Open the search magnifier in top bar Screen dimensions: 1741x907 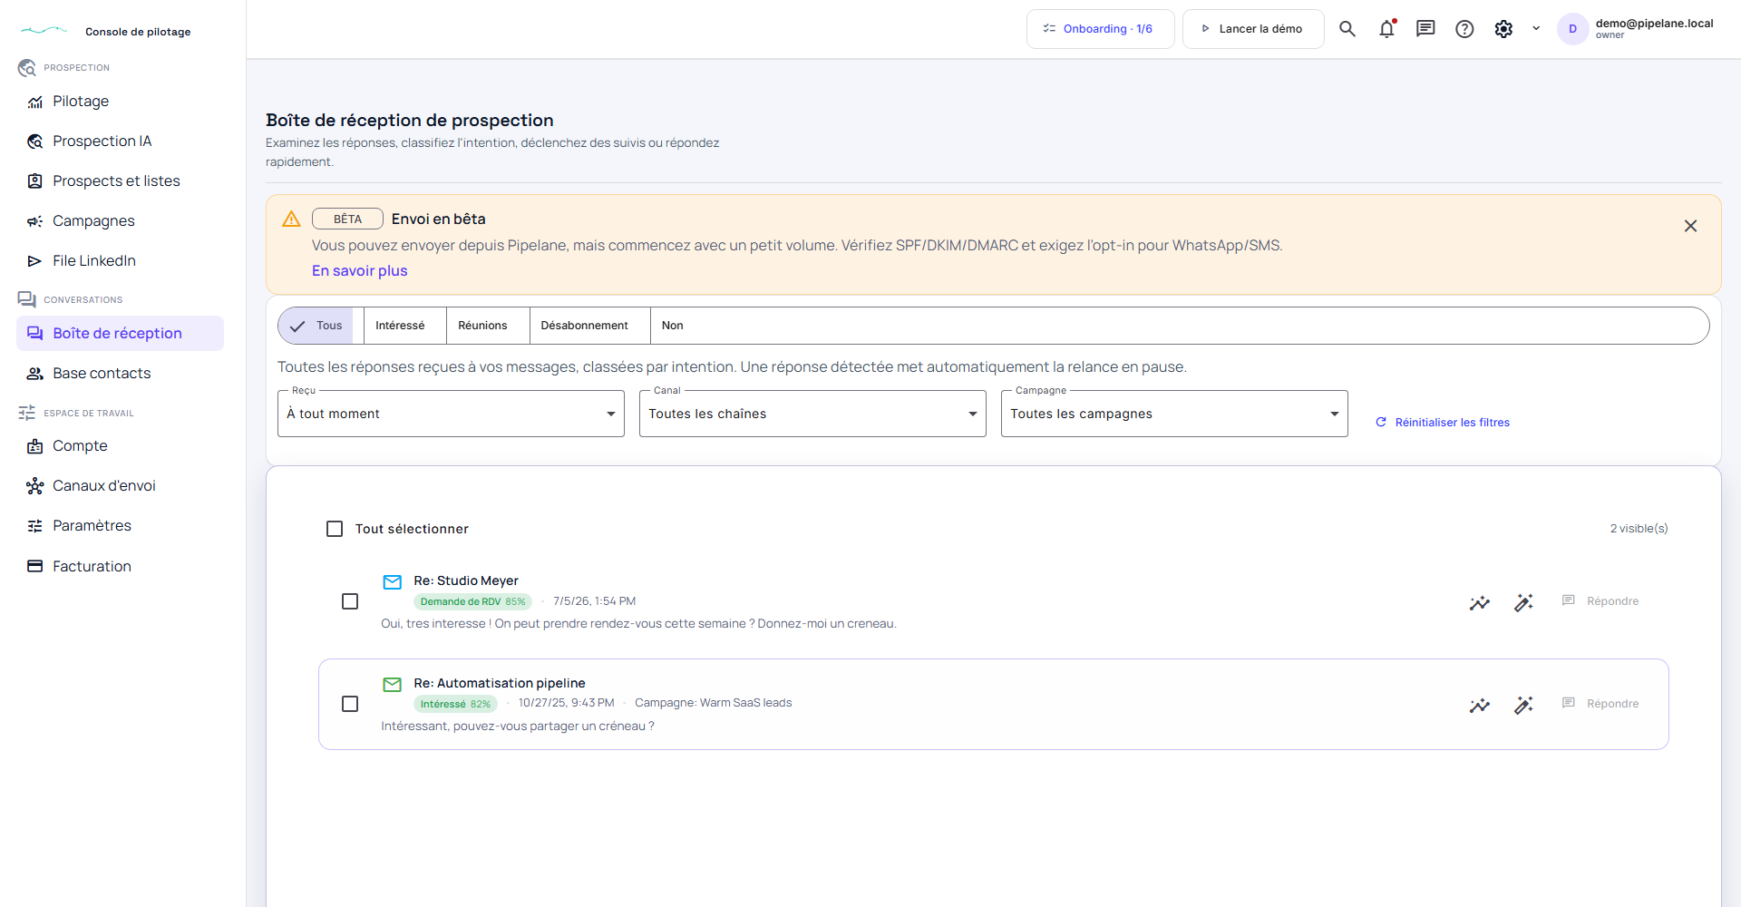1347,29
